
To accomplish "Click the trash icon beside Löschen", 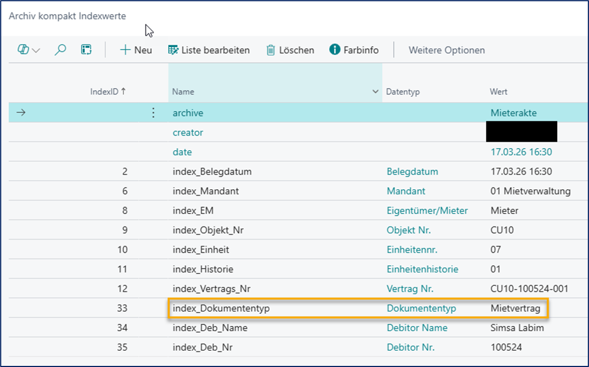I will 270,50.
